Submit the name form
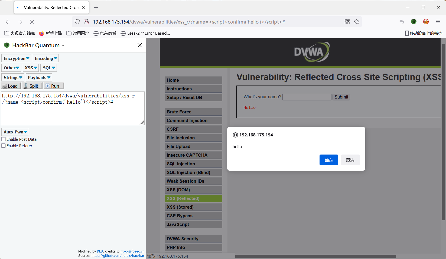 coord(341,97)
